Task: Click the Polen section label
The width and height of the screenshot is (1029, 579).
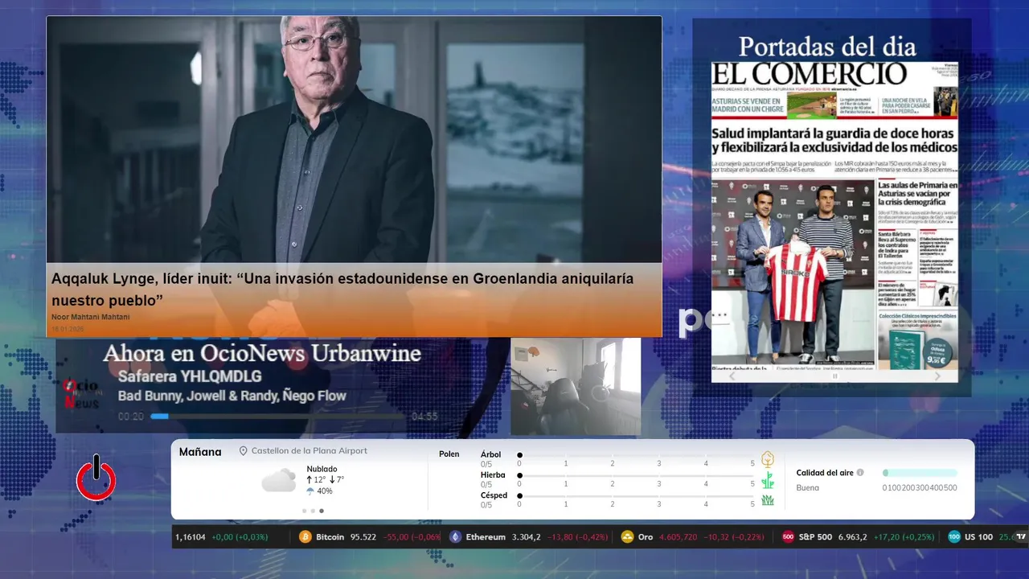Action: [449, 454]
